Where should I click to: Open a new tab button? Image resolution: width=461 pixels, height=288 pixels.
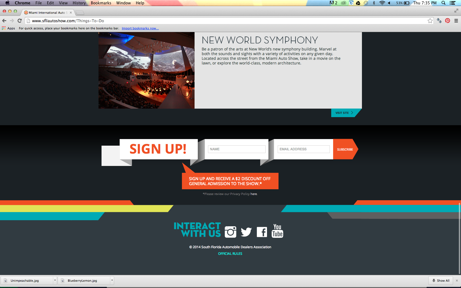point(80,13)
